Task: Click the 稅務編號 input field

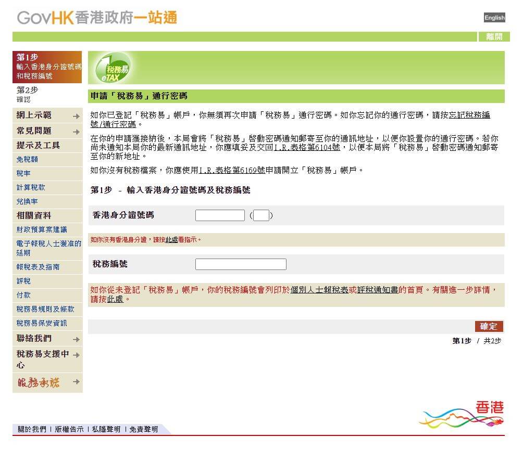Action: click(241, 264)
